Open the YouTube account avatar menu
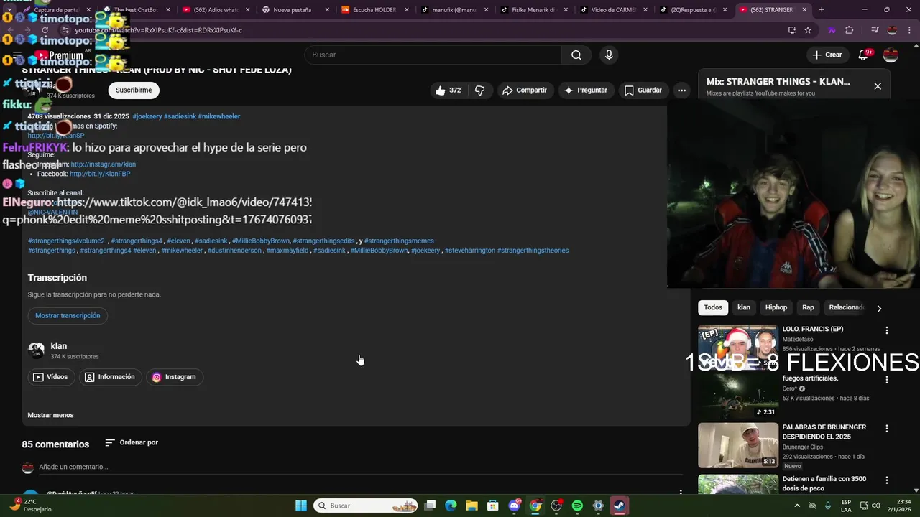This screenshot has width=920, height=517. click(891, 55)
